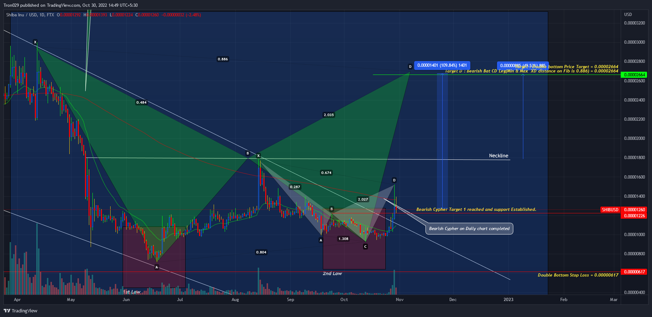The image size is (652, 317).
Task: Click the 0.287 ratio label
Action: click(295, 187)
